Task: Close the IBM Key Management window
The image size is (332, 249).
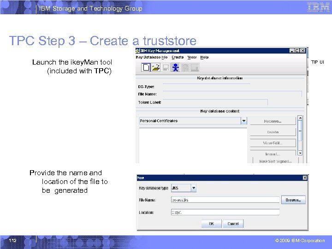Action: point(303,51)
